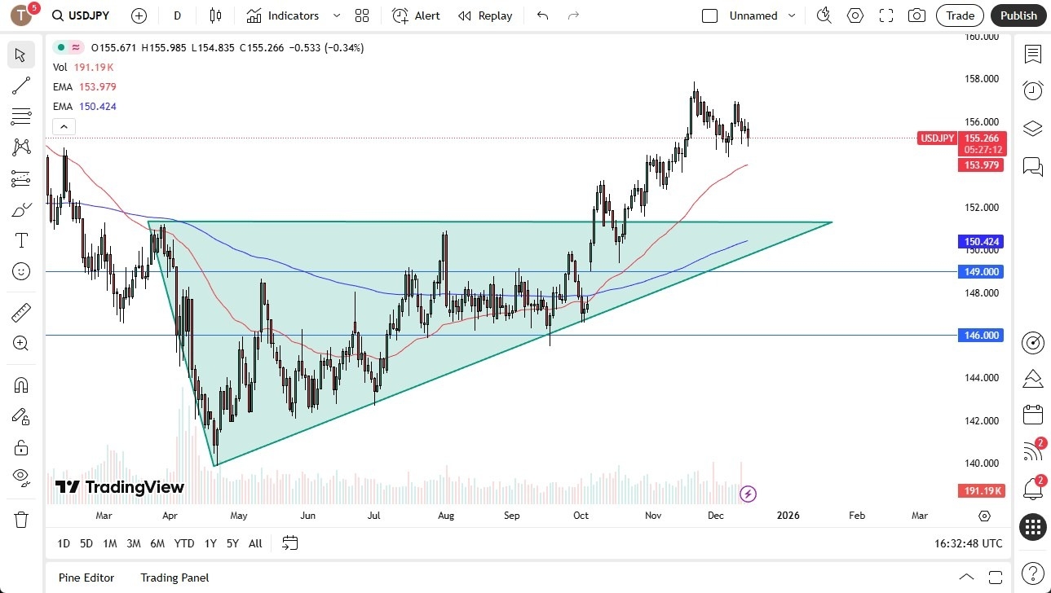
Task: Select the Measure ruler tool
Action: tap(20, 312)
